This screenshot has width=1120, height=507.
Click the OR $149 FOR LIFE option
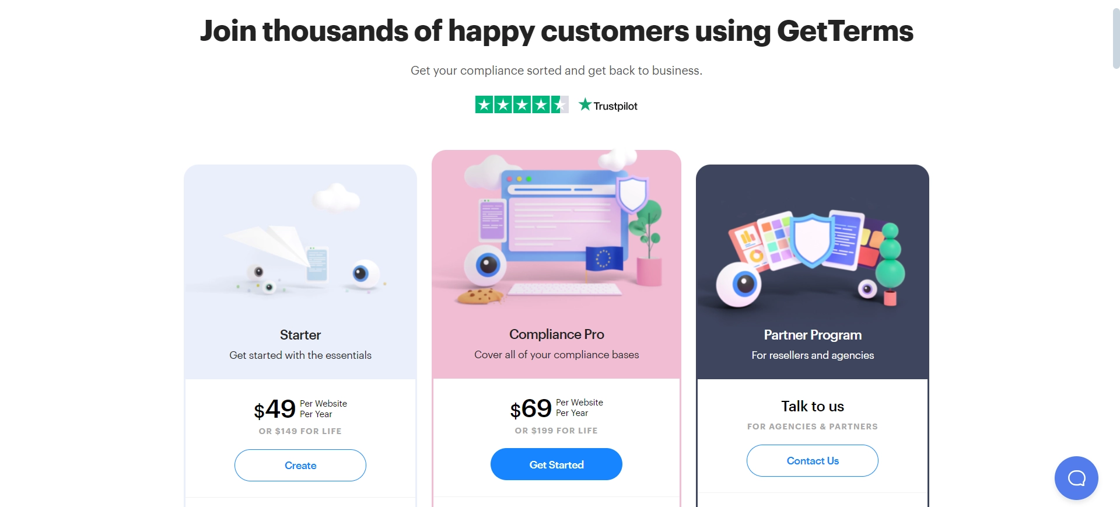pyautogui.click(x=300, y=431)
